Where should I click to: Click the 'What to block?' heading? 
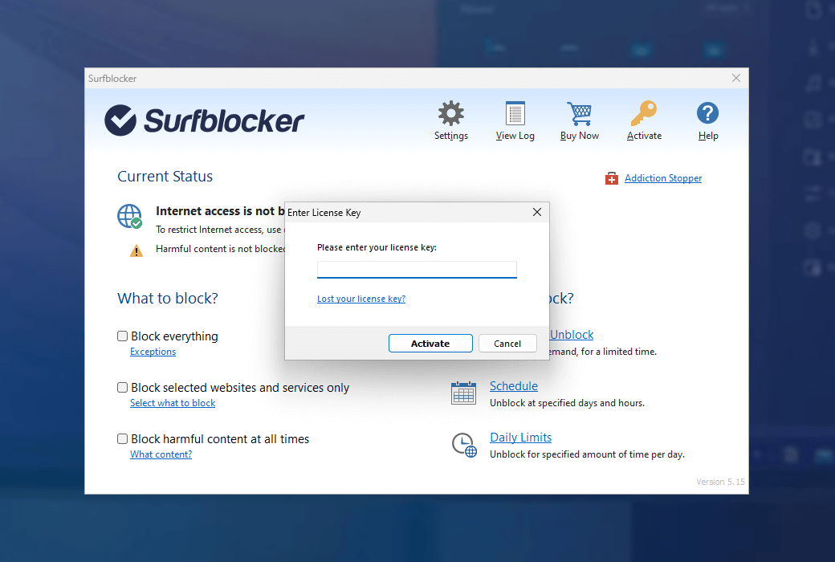(168, 299)
